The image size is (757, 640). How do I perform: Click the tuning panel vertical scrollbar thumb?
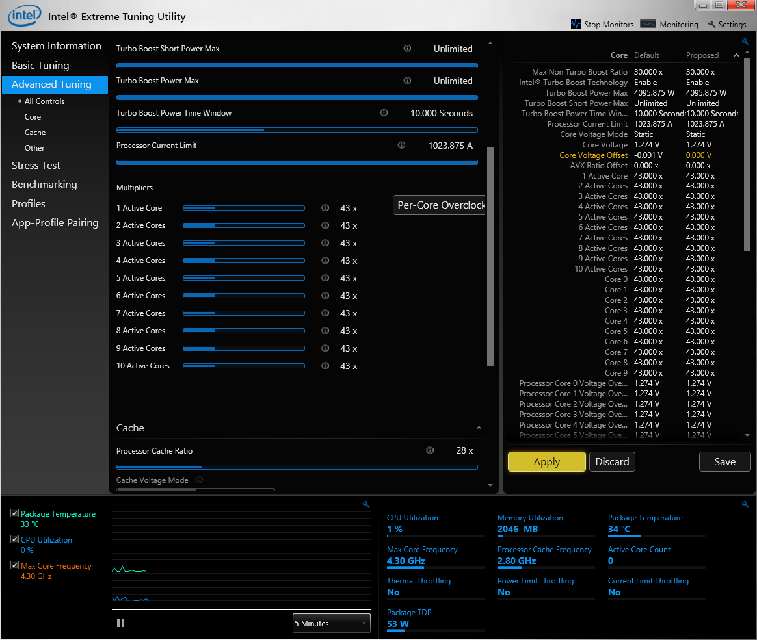[490, 255]
